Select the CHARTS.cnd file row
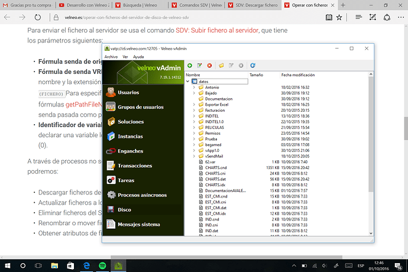 pos(216,167)
